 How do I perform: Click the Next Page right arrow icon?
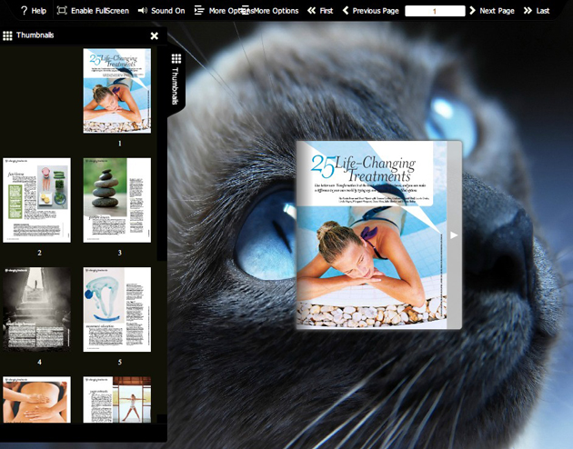473,11
